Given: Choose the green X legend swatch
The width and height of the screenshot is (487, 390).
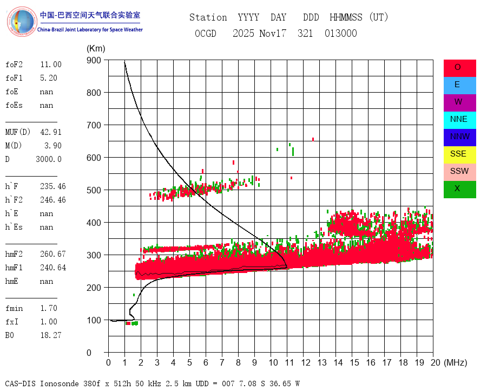Looking at the screenshot, I should (459, 188).
